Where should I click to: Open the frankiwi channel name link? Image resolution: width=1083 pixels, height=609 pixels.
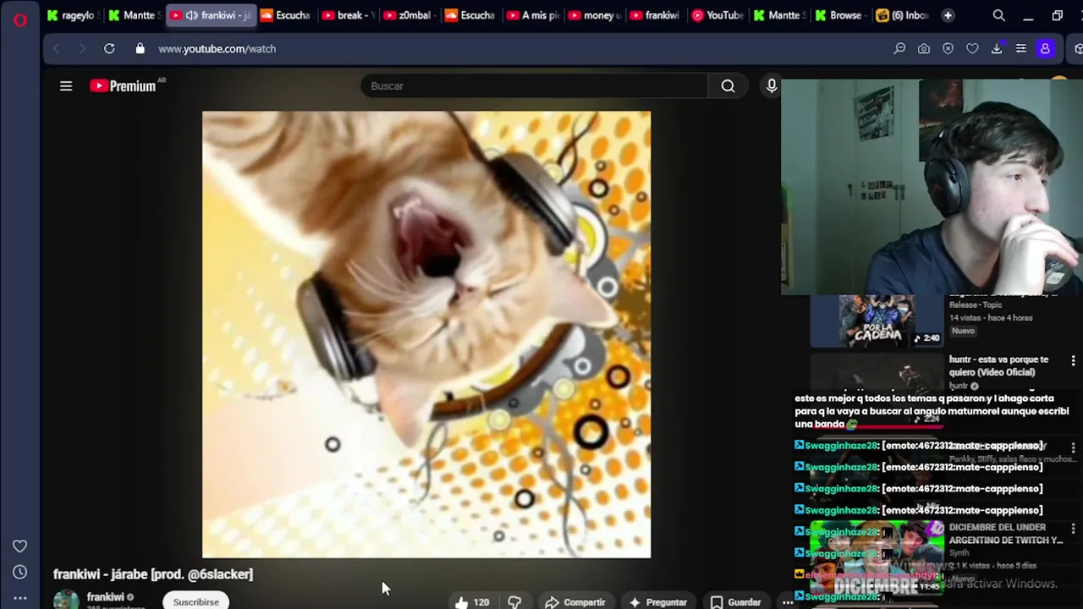point(105,596)
